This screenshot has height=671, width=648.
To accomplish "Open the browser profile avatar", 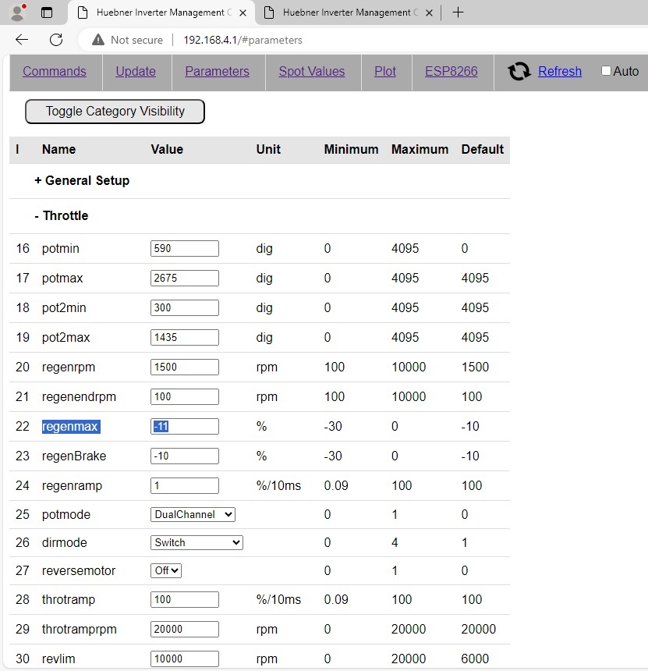I will coord(17,12).
